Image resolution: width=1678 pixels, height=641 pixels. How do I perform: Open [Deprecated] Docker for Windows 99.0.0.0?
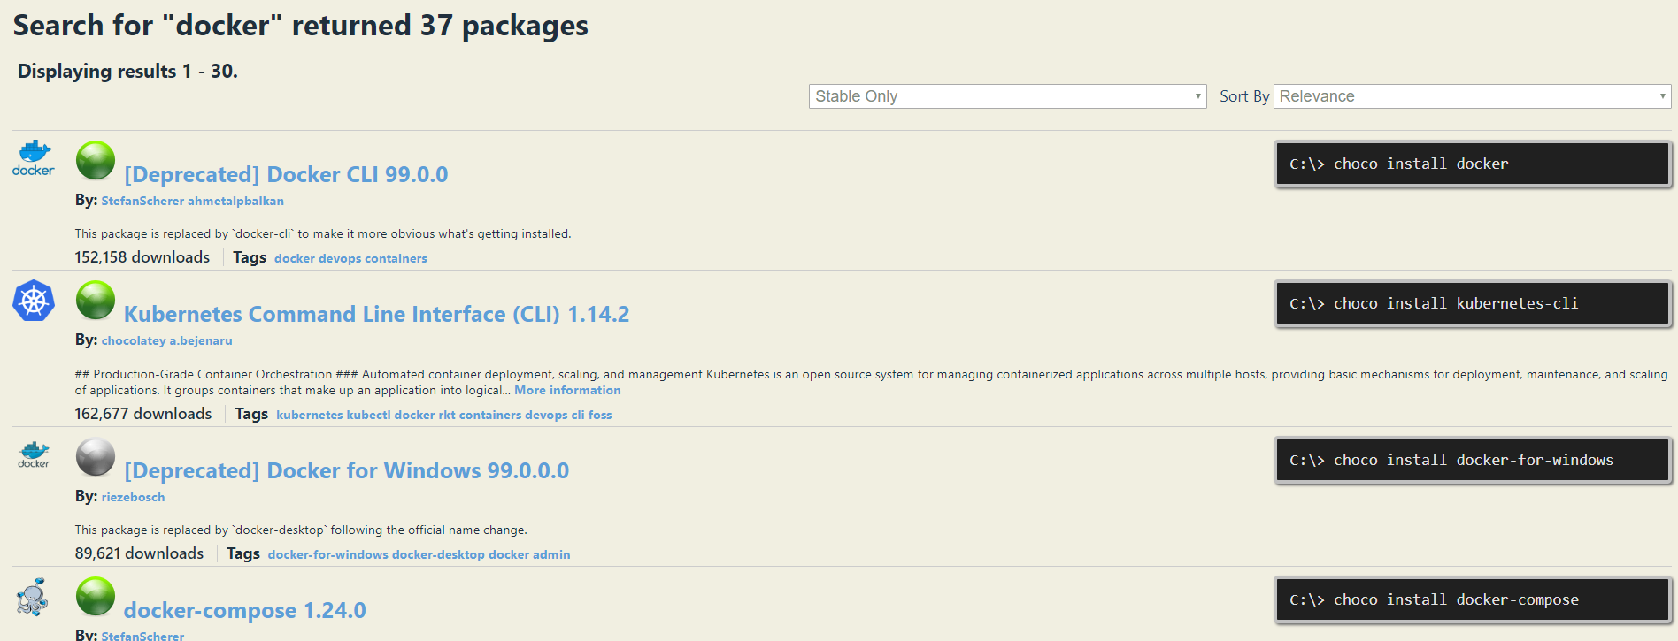pyautogui.click(x=346, y=470)
